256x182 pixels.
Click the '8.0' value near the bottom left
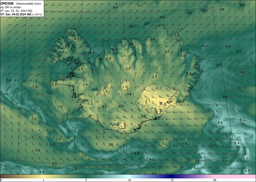[42, 172]
